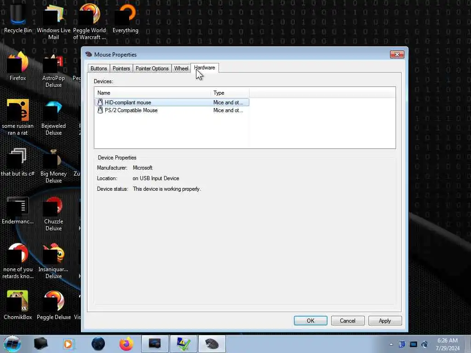Viewport: 471px width, 353px height.
Task: Open the Bejeweled Deluxe desktop icon
Action: pyautogui.click(x=53, y=117)
